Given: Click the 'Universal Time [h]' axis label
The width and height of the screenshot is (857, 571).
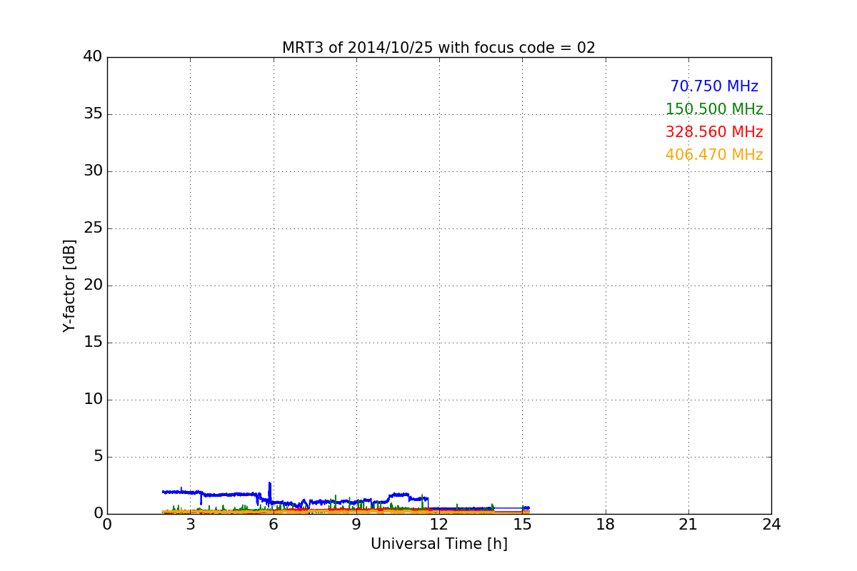Looking at the screenshot, I should click(439, 544).
